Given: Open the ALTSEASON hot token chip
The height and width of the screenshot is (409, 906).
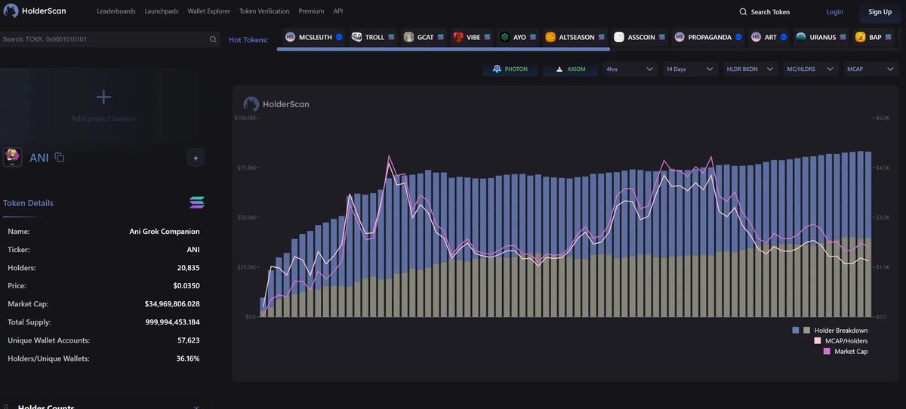Looking at the screenshot, I should tap(575, 37).
